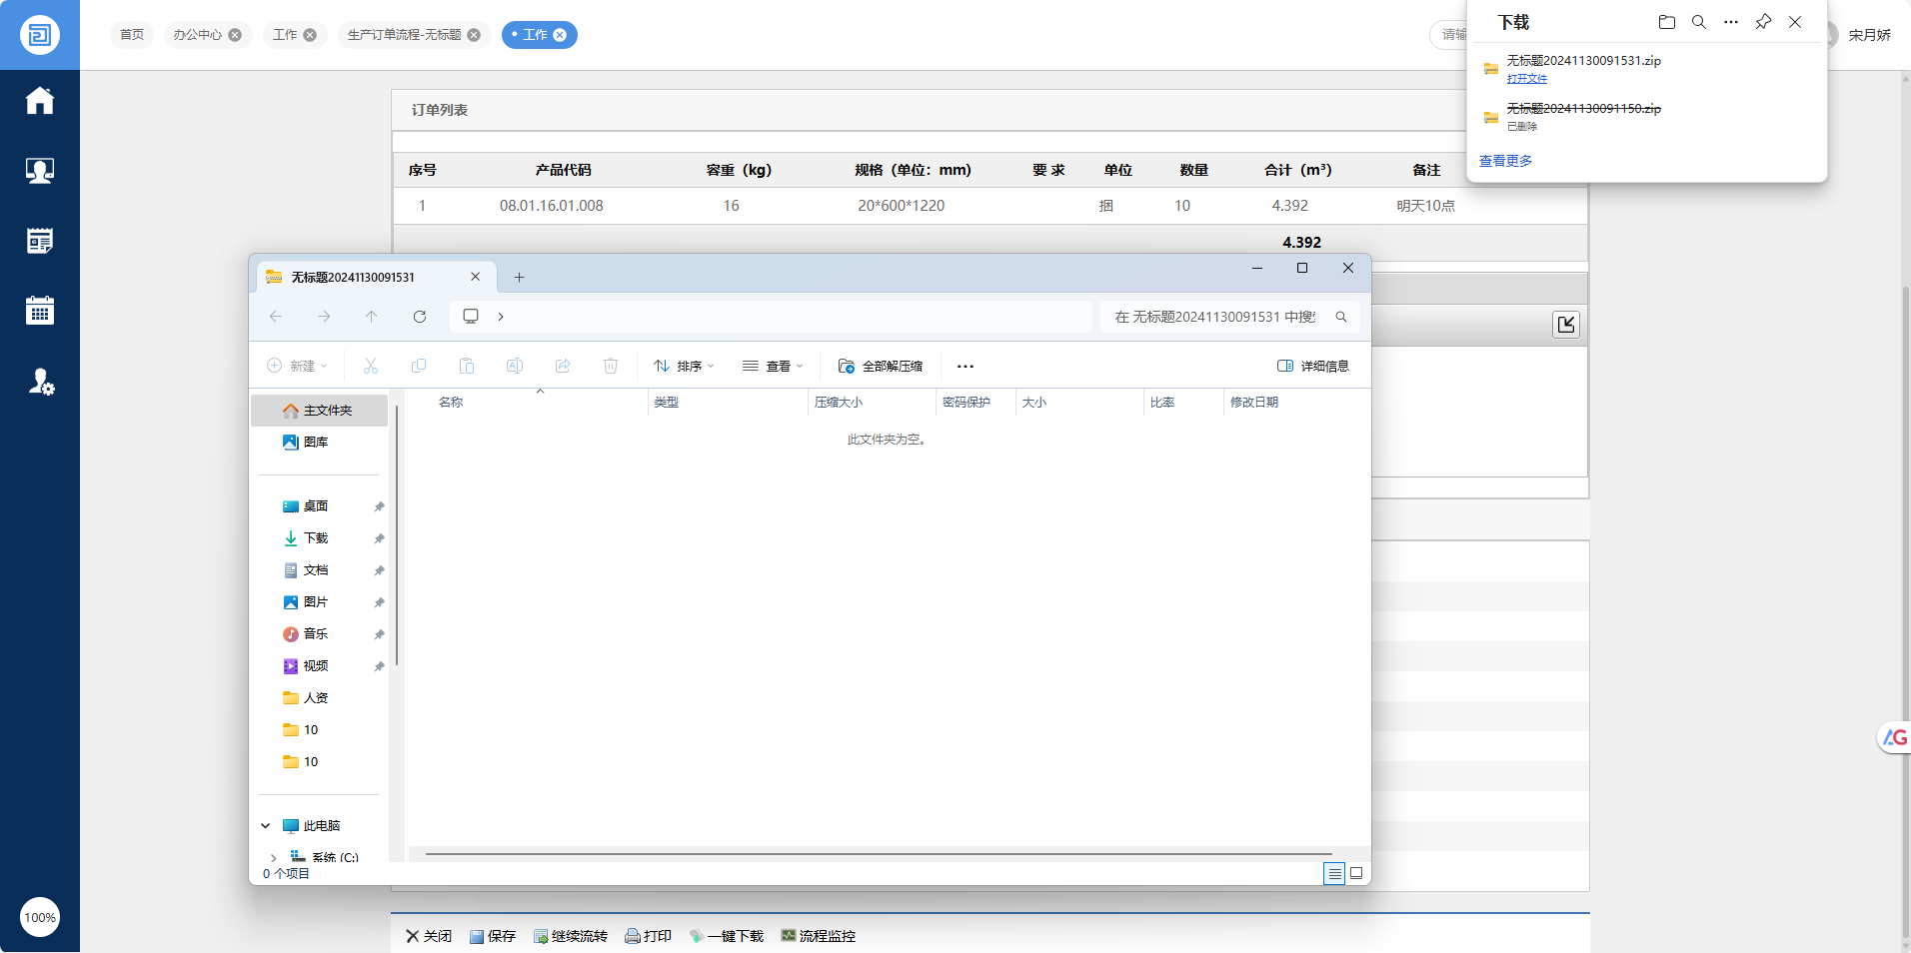
Task: Open the user settings icon in the sidebar
Action: [x=40, y=382]
